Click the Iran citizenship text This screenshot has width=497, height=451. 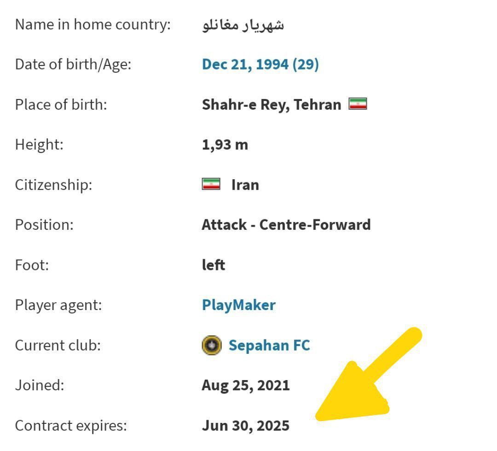(245, 185)
